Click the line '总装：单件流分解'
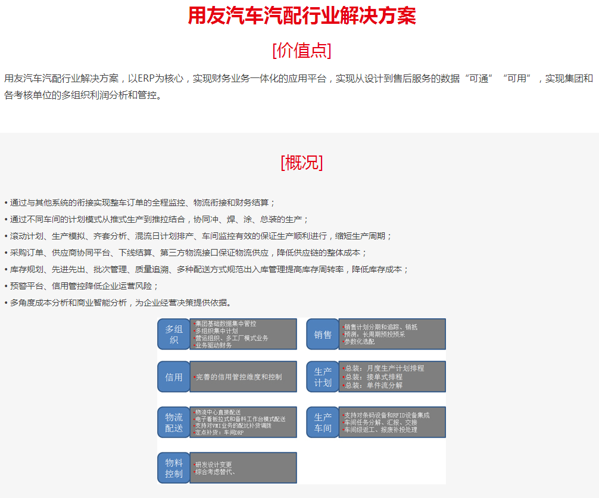The height and width of the screenshot is (498, 599). pyautogui.click(x=373, y=385)
